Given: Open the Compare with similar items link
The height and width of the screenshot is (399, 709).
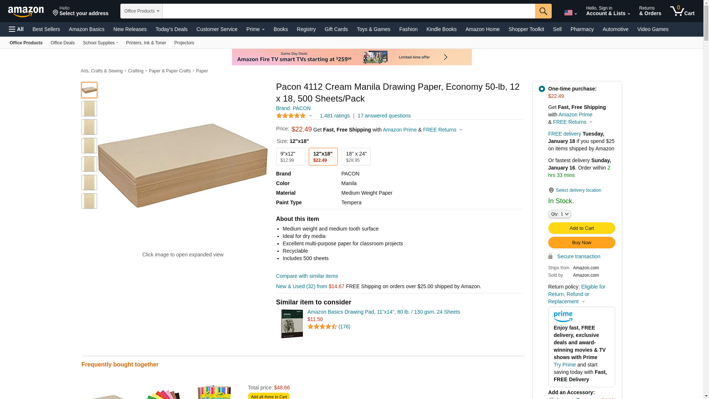Looking at the screenshot, I should (307, 276).
